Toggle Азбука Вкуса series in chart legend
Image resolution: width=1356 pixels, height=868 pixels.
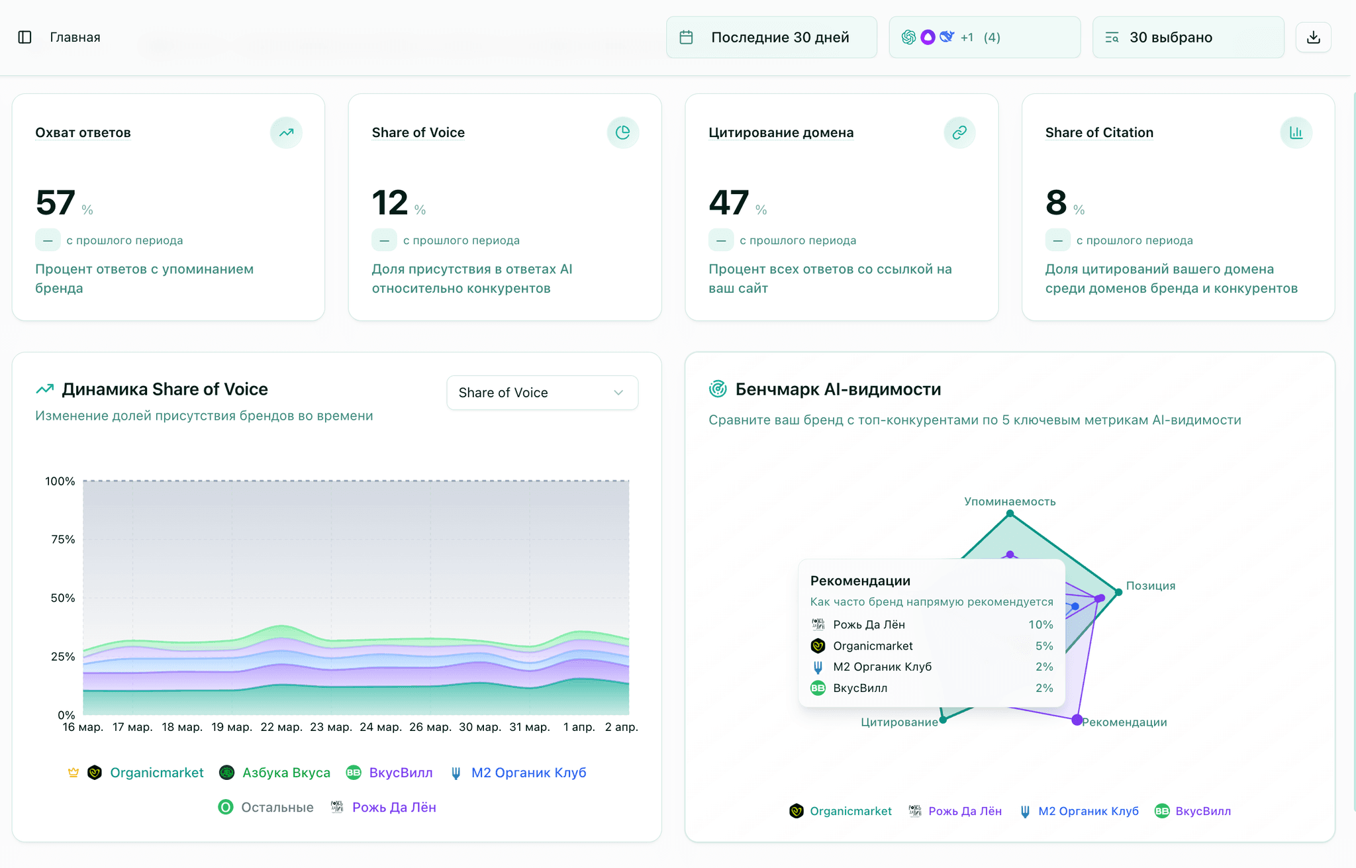285,773
